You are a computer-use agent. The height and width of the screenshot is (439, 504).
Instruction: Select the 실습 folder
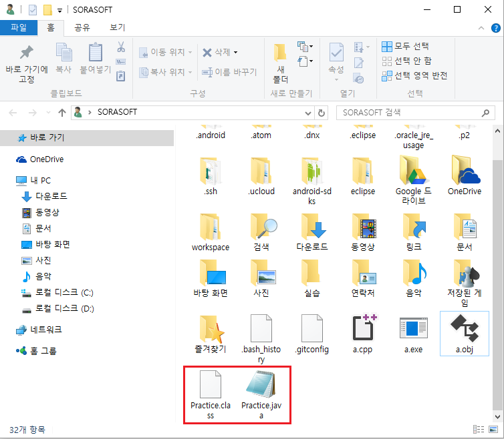click(311, 278)
